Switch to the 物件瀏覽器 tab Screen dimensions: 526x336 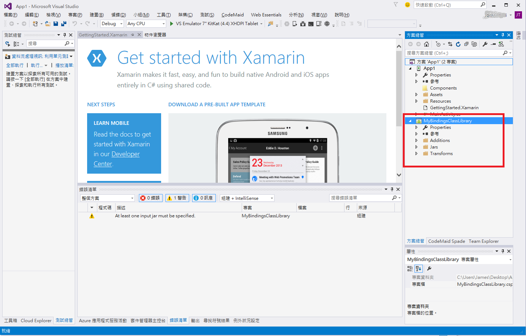pos(155,35)
